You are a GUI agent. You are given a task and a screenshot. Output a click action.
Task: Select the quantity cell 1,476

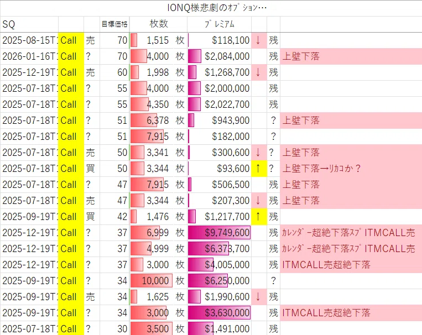click(152, 217)
